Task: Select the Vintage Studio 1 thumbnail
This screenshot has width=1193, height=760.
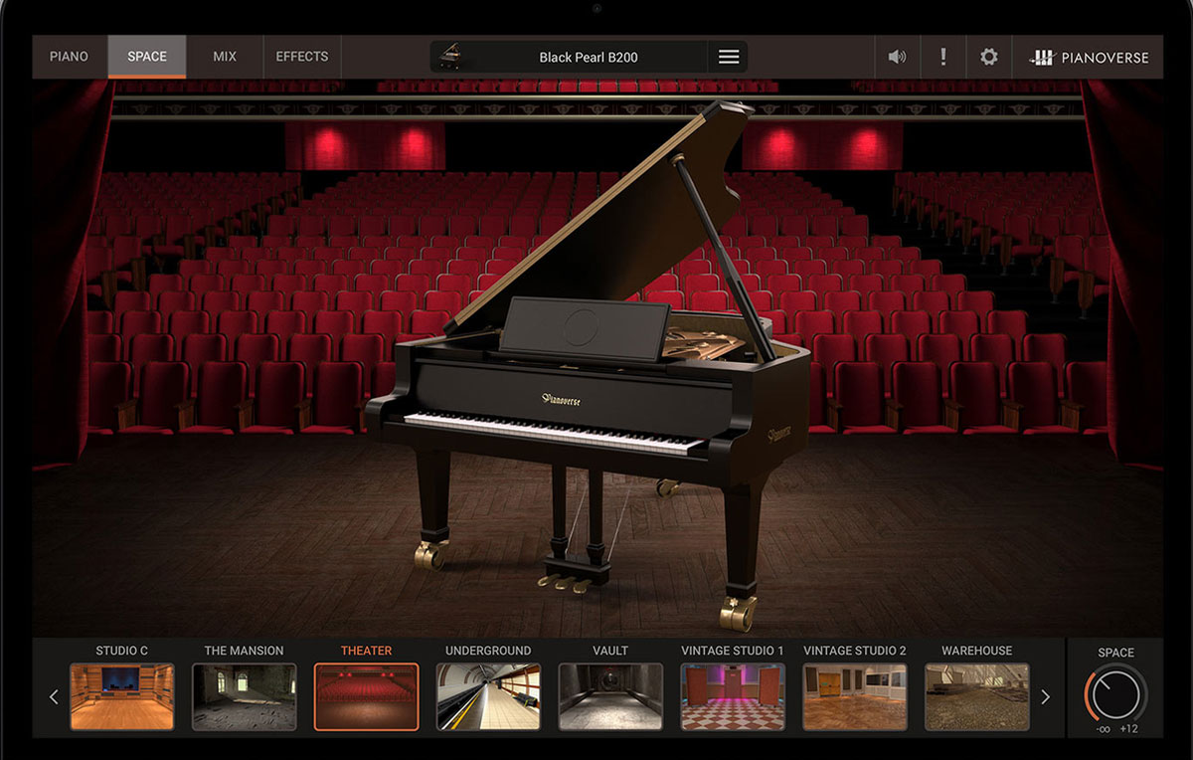Action: (733, 697)
